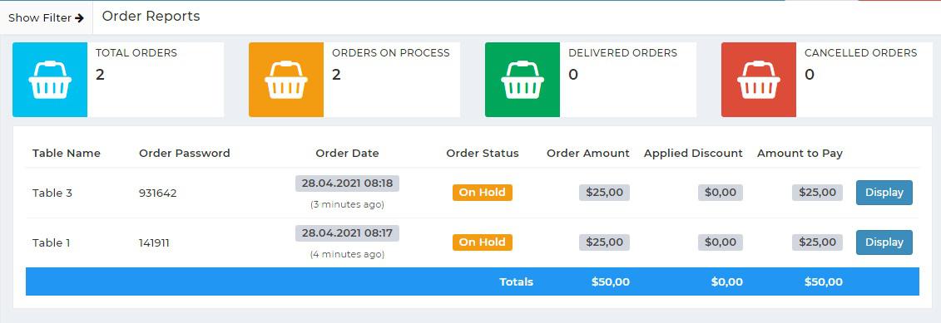Click the Totals row $50,00 order amount

coord(611,281)
